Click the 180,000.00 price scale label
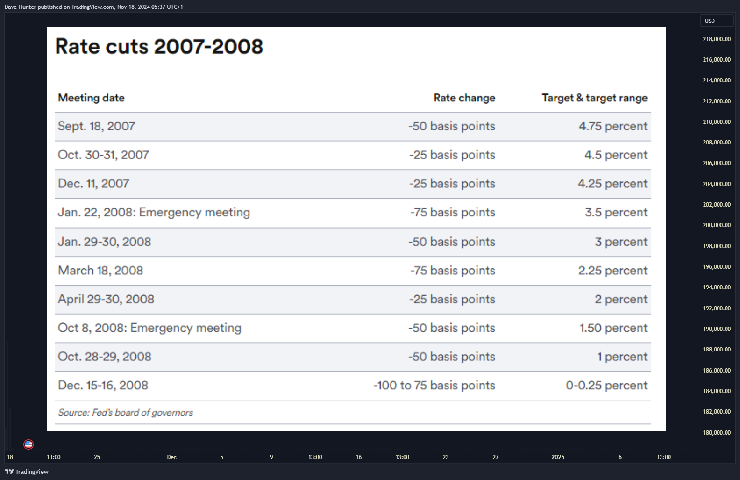 point(717,433)
